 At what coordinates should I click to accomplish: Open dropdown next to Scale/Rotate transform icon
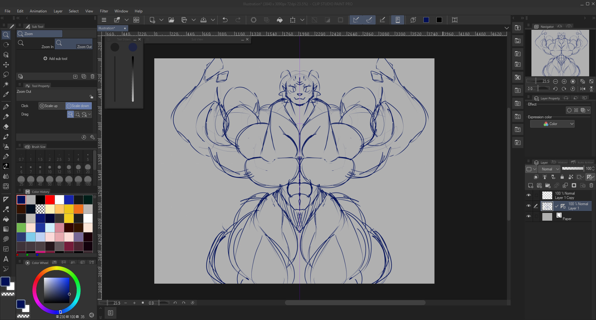(302, 20)
